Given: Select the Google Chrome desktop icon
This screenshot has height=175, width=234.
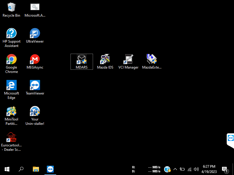Looking at the screenshot, I should (11, 60).
